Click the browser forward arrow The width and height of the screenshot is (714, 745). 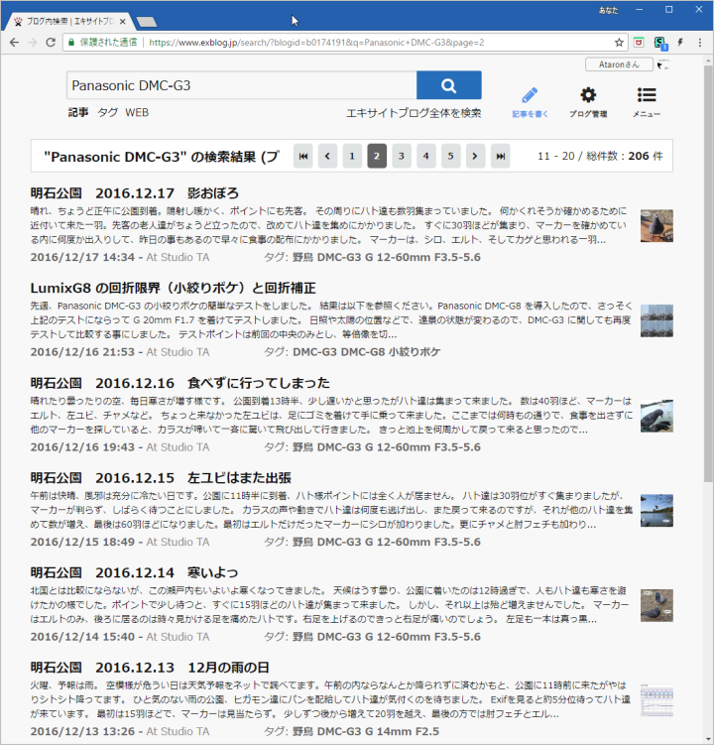click(33, 43)
